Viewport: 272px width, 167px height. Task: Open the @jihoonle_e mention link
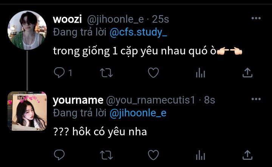(x=138, y=113)
